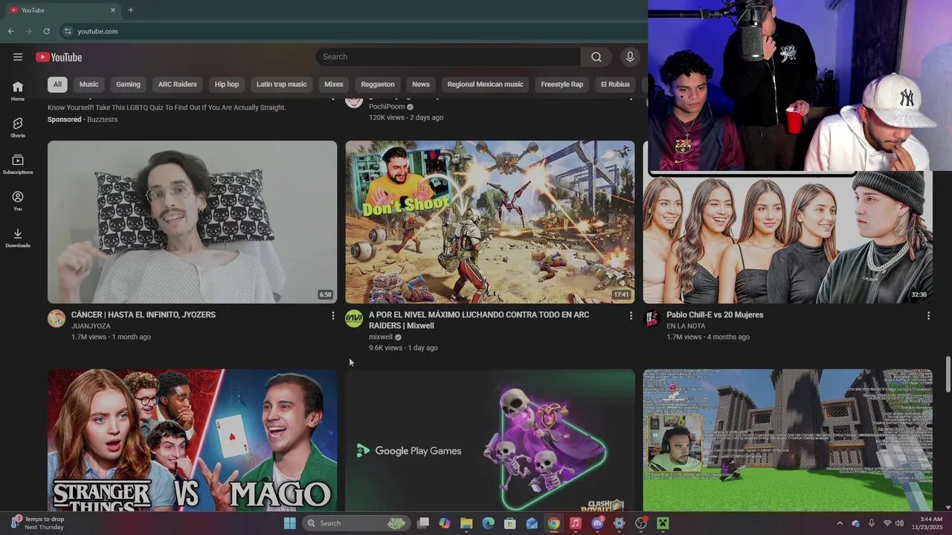Open Task View on the taskbar

[423, 523]
